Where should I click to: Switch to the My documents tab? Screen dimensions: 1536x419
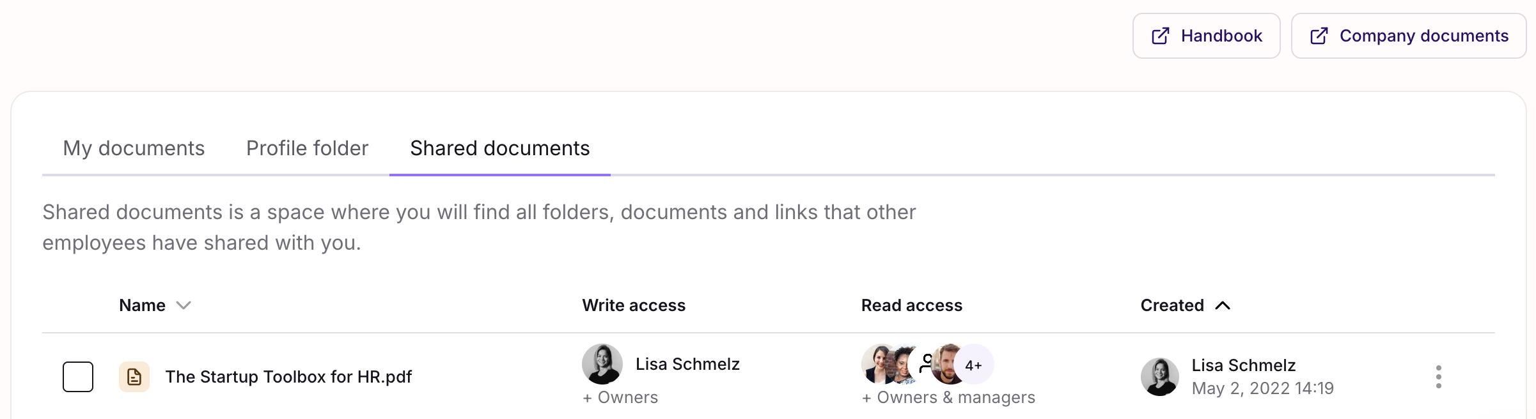tap(134, 148)
